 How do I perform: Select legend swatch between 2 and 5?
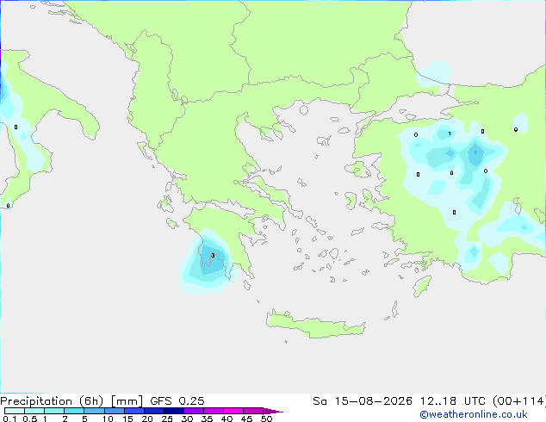point(74,411)
